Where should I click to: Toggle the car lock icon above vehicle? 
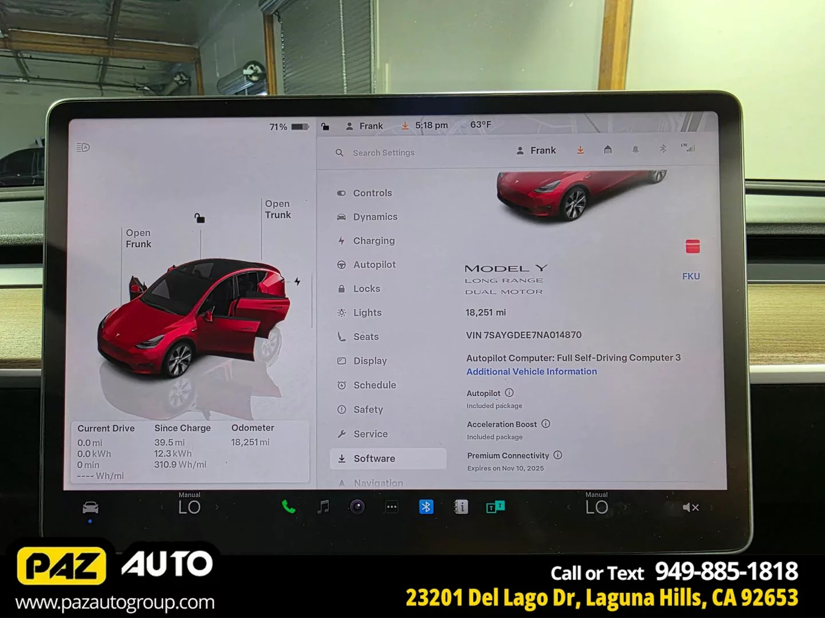pos(199,218)
